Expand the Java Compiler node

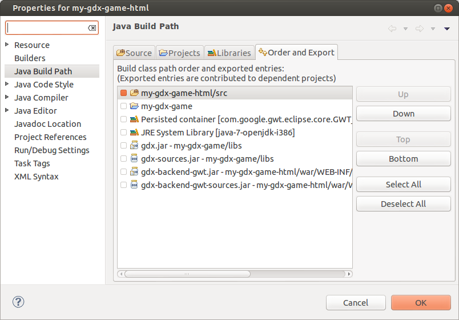point(7,97)
